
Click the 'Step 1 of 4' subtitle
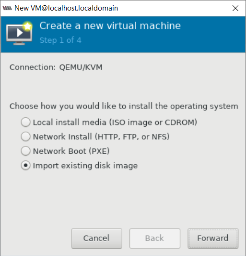(60, 40)
